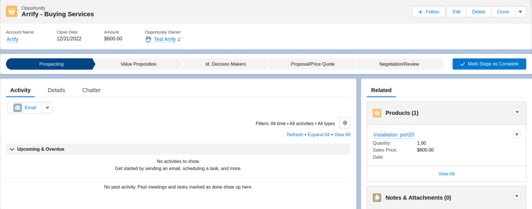Click the Products related list icon
The height and width of the screenshot is (209, 532).
(x=377, y=112)
